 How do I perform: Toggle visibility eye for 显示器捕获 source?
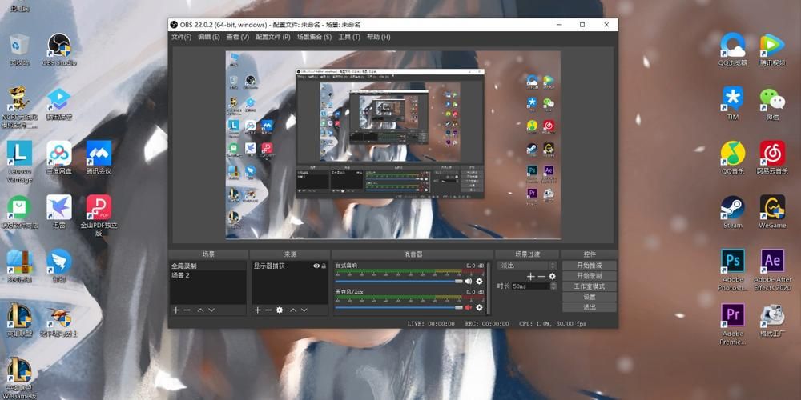(x=316, y=266)
